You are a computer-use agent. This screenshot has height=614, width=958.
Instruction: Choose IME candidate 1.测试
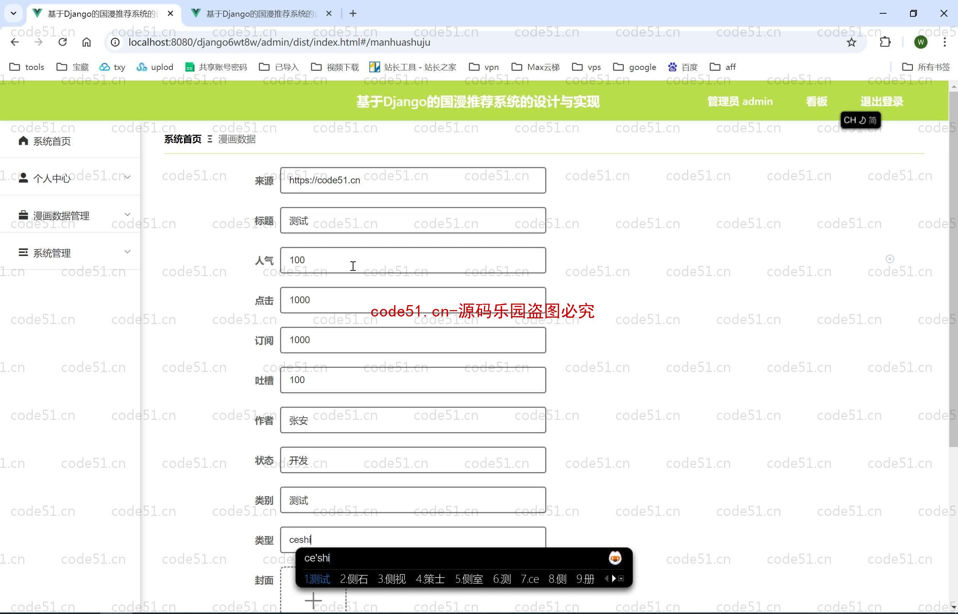click(317, 579)
